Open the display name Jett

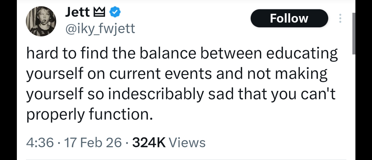[77, 12]
